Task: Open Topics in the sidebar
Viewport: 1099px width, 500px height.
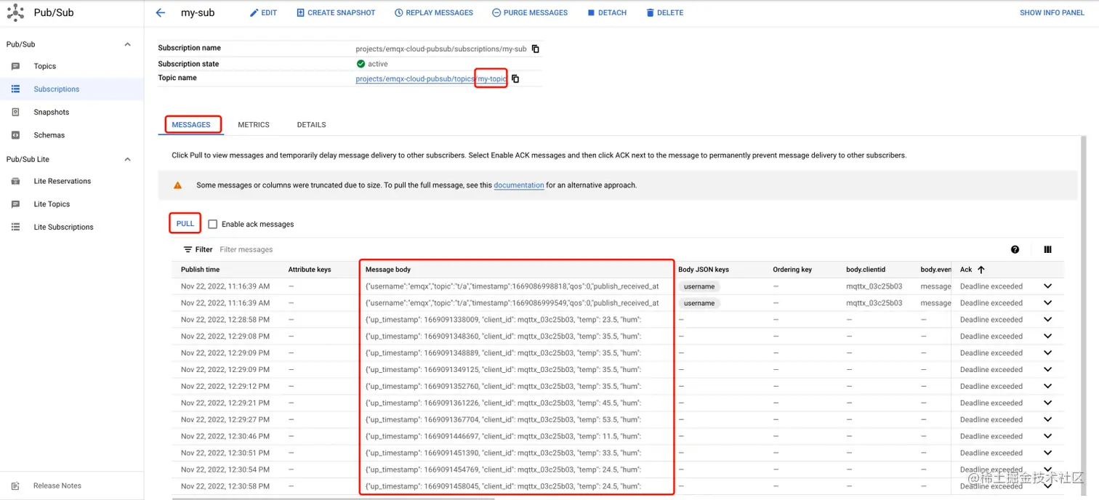Action: [45, 66]
